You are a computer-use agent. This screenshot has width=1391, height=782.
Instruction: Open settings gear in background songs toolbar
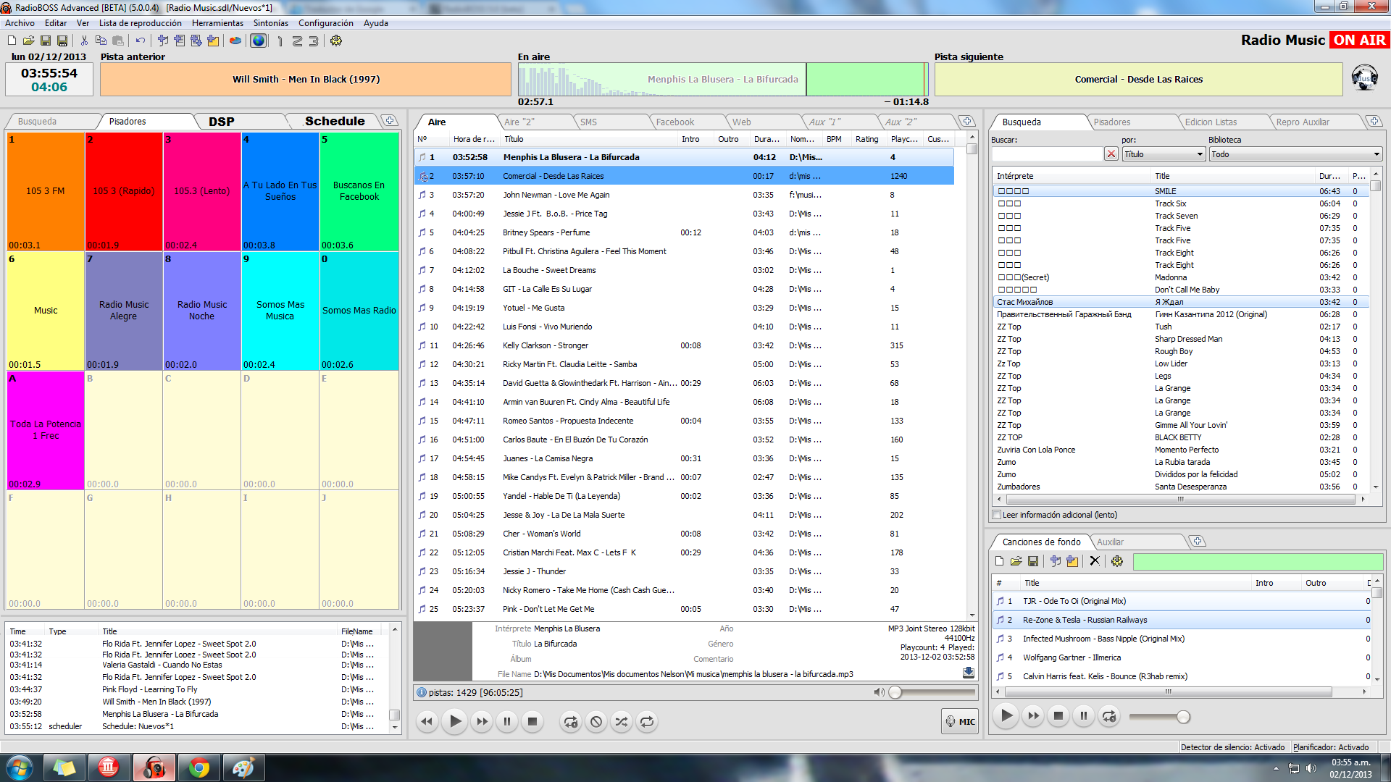point(1117,561)
